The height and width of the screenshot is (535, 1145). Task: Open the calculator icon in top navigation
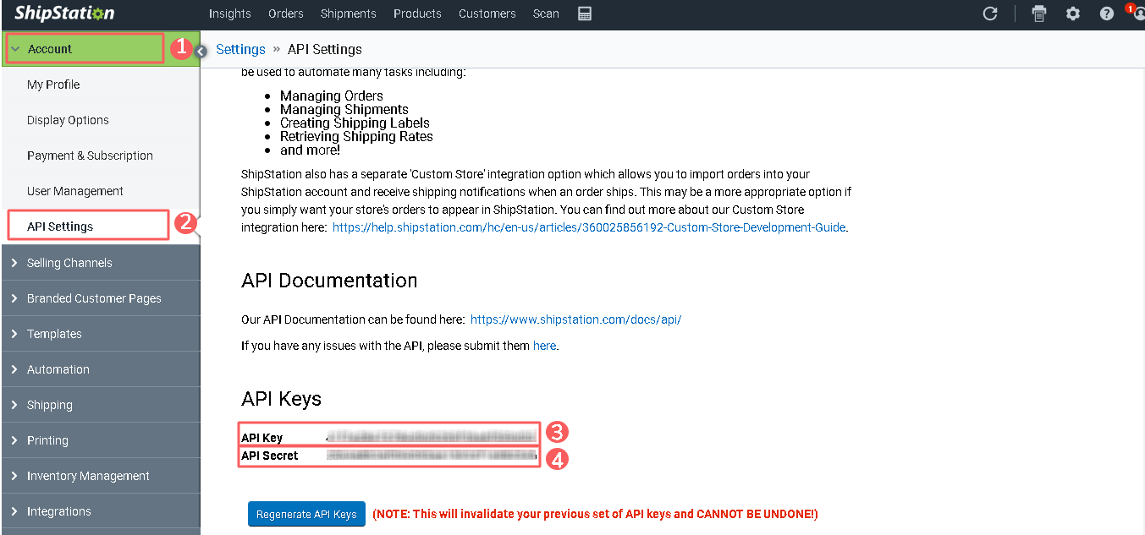585,14
